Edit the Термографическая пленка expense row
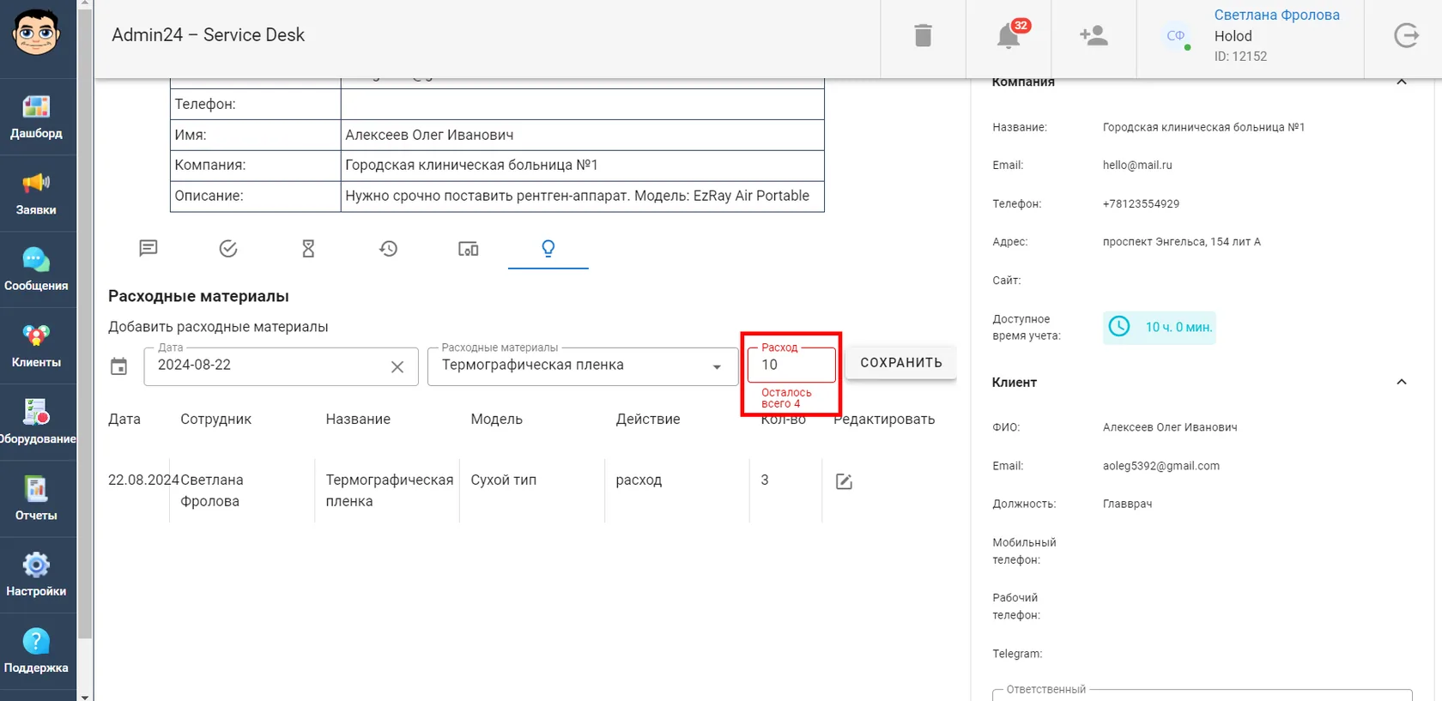1442x701 pixels. (844, 481)
